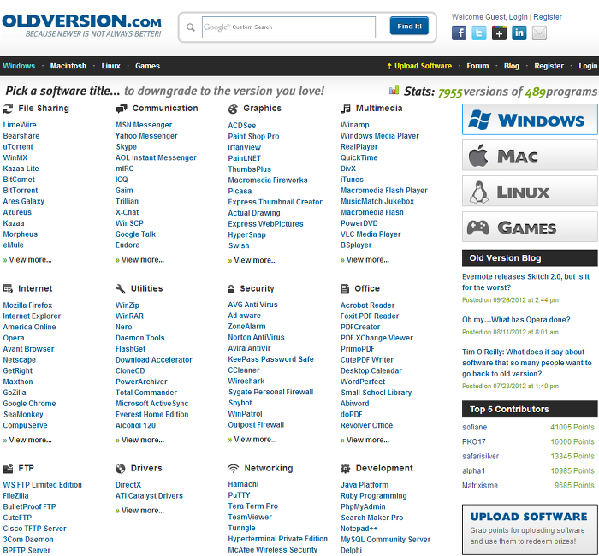Click the Graphics palette icon
The image size is (599, 556).
pyautogui.click(x=233, y=109)
